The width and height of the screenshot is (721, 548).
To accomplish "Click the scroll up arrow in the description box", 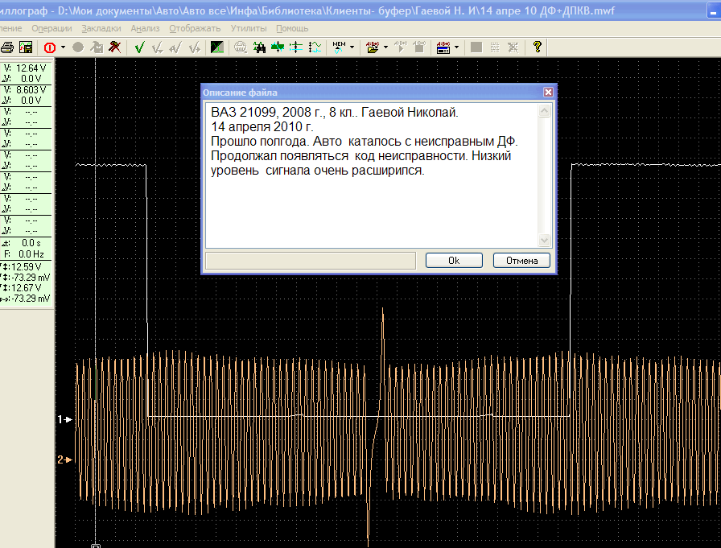I will tap(545, 111).
